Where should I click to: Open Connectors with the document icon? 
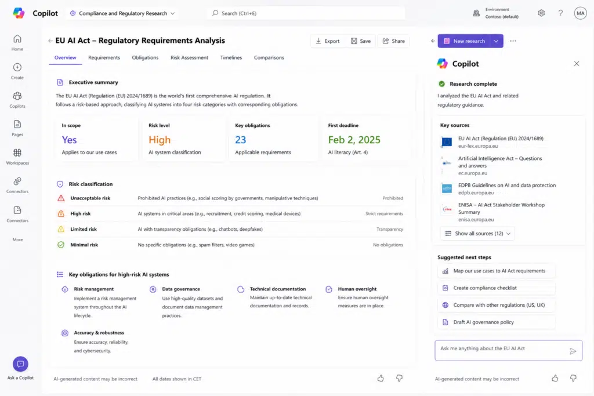click(x=17, y=215)
